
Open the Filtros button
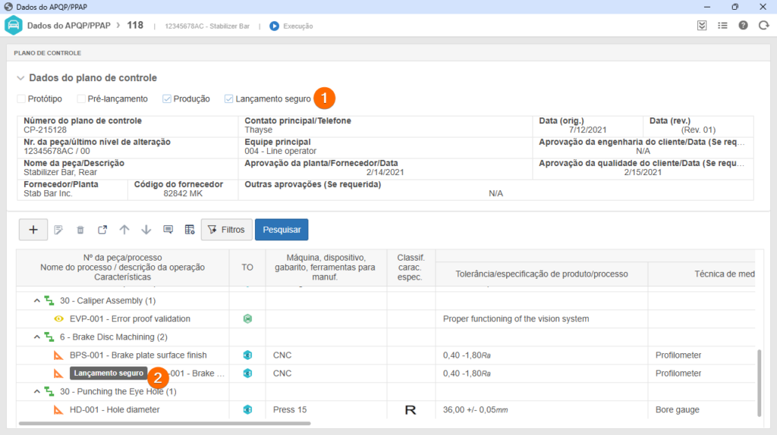[x=226, y=230]
